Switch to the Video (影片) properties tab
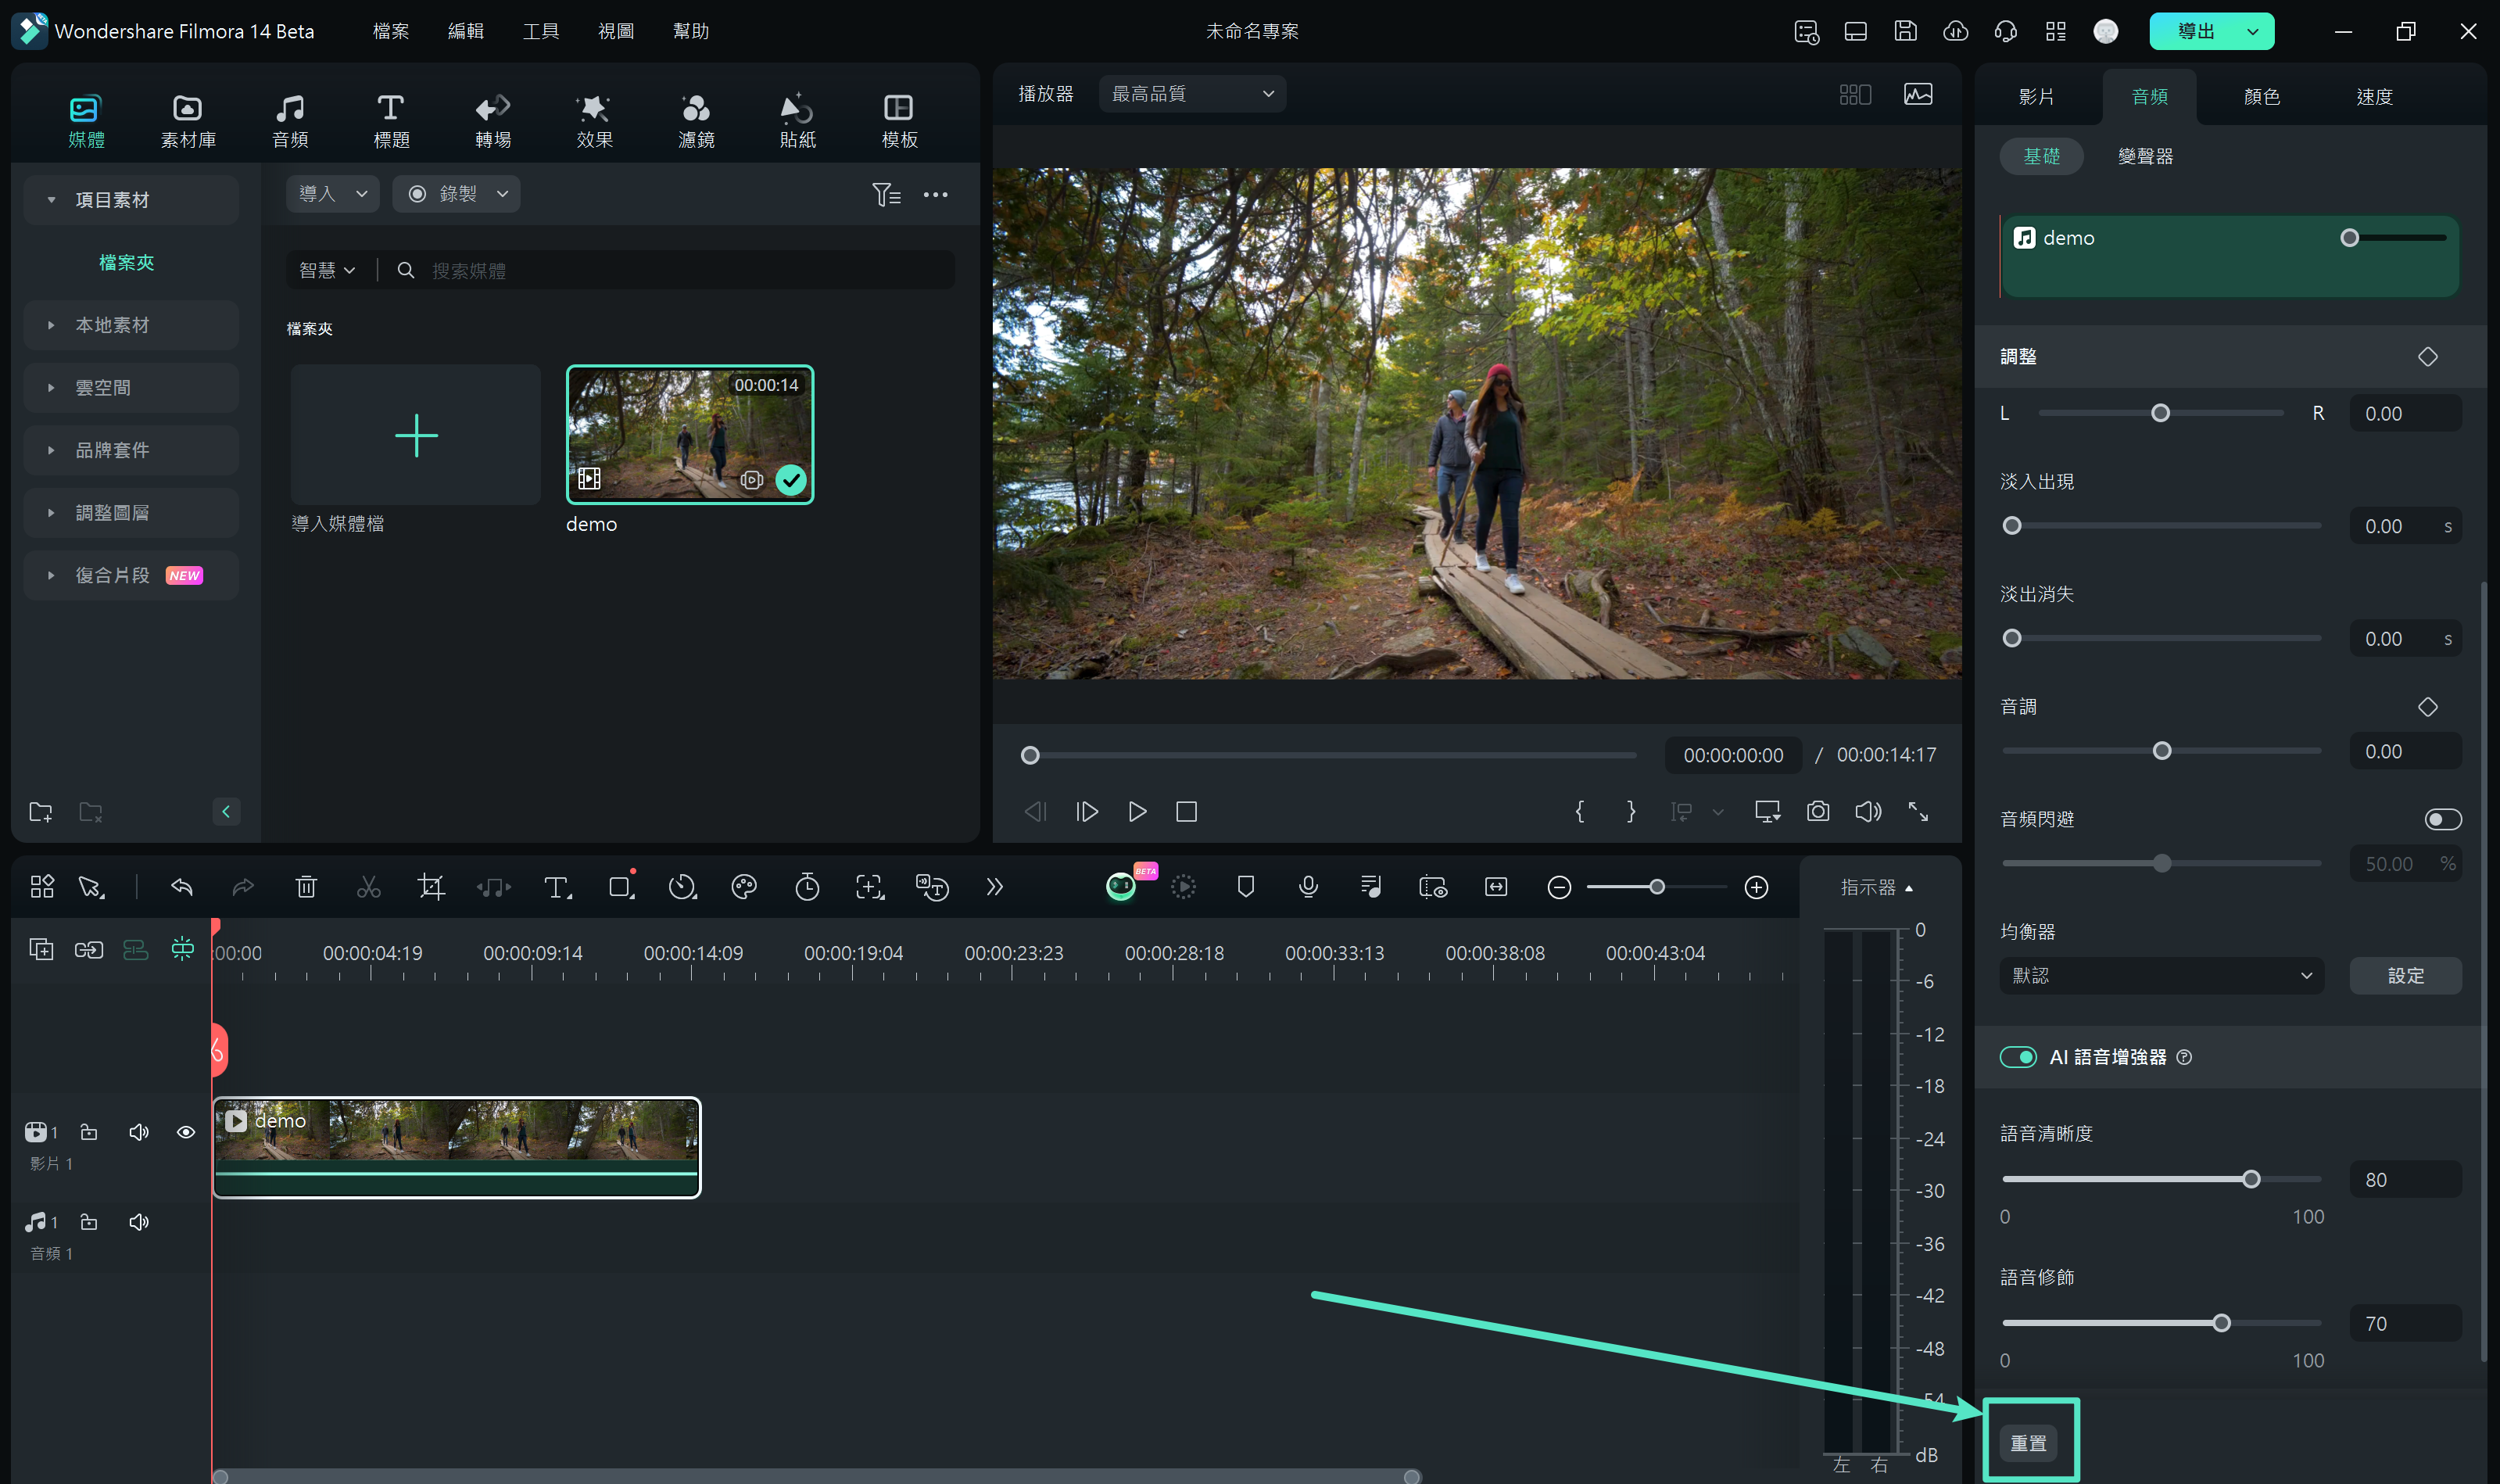Image resolution: width=2500 pixels, height=1484 pixels. click(x=2036, y=97)
